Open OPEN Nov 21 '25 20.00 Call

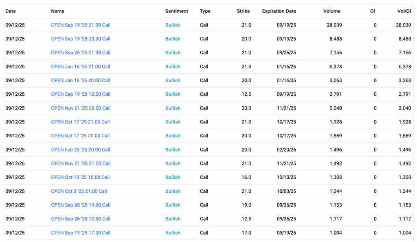point(81,108)
